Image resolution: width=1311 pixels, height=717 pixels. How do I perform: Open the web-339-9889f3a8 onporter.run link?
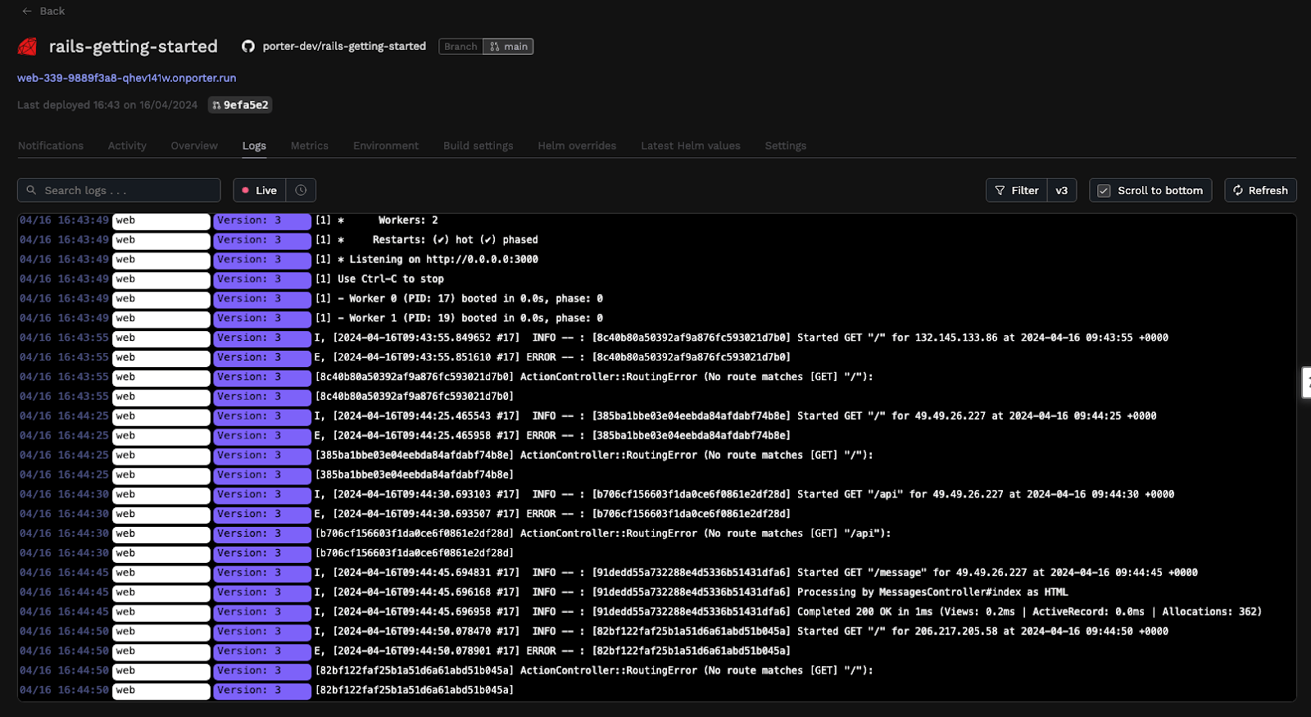(127, 78)
